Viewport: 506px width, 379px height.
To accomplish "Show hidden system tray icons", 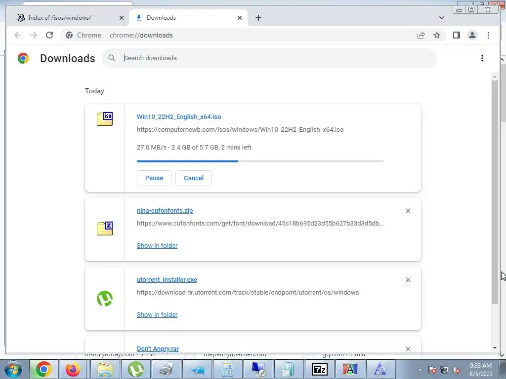I will click(x=420, y=370).
